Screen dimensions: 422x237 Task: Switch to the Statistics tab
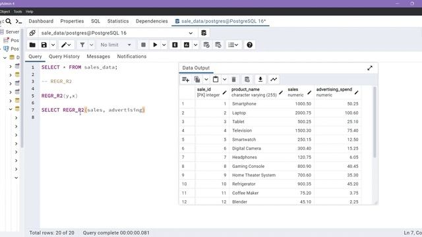pyautogui.click(x=118, y=21)
